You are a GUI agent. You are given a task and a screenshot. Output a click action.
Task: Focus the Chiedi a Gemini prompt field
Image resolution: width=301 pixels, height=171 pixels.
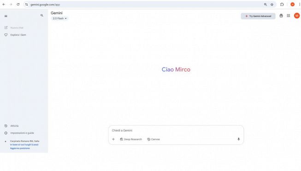(x=176, y=131)
